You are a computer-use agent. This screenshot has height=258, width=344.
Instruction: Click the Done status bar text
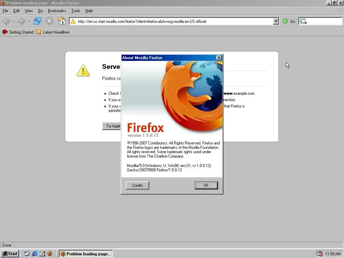[x=7, y=245]
